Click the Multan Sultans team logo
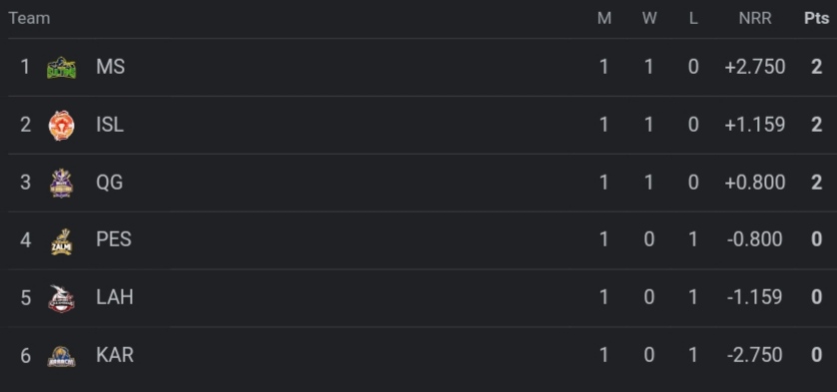 click(x=61, y=68)
